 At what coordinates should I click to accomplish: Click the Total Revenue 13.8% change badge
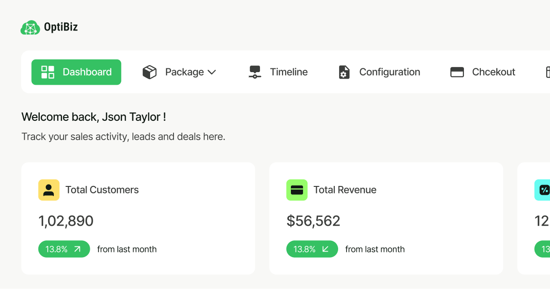pos(311,249)
